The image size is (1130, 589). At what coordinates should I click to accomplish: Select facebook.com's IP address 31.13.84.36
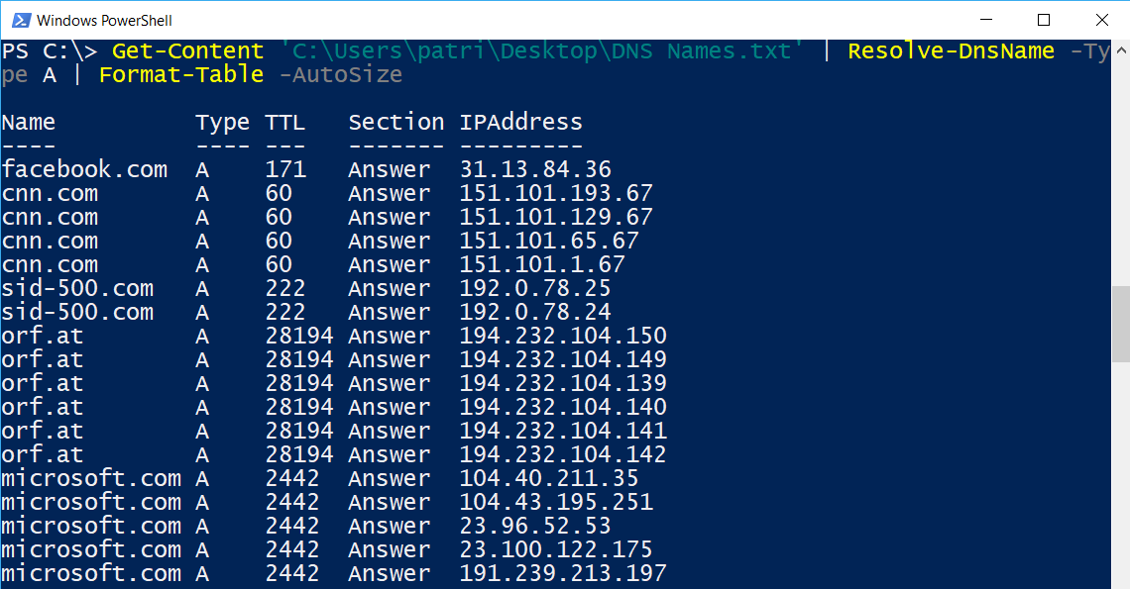click(x=536, y=169)
